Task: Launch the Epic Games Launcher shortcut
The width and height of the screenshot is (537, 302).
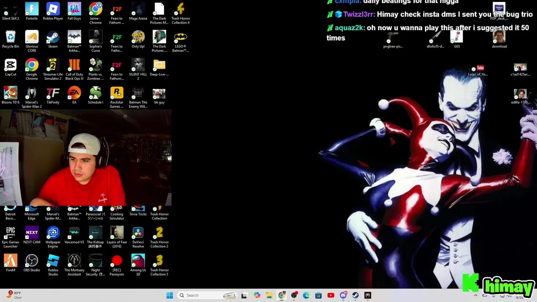Action: pyautogui.click(x=10, y=237)
